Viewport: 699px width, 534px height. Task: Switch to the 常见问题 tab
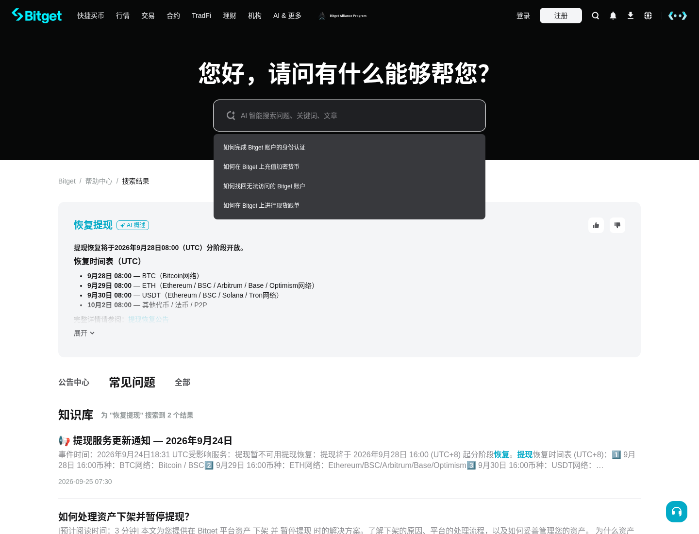coord(132,383)
